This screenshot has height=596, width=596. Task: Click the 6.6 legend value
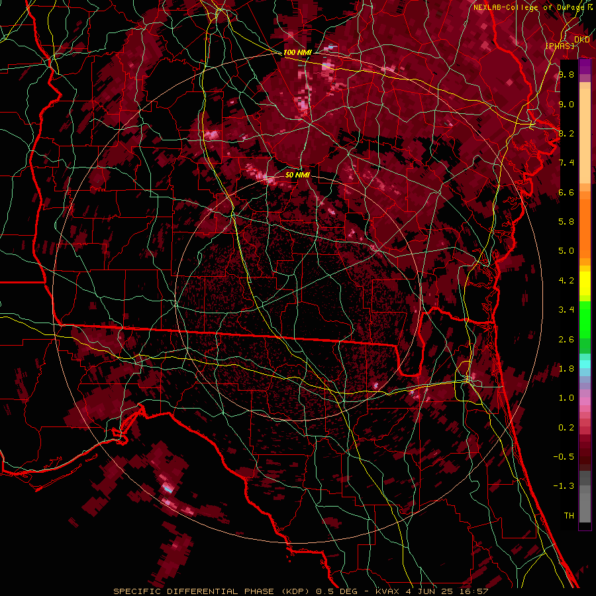tap(566, 192)
